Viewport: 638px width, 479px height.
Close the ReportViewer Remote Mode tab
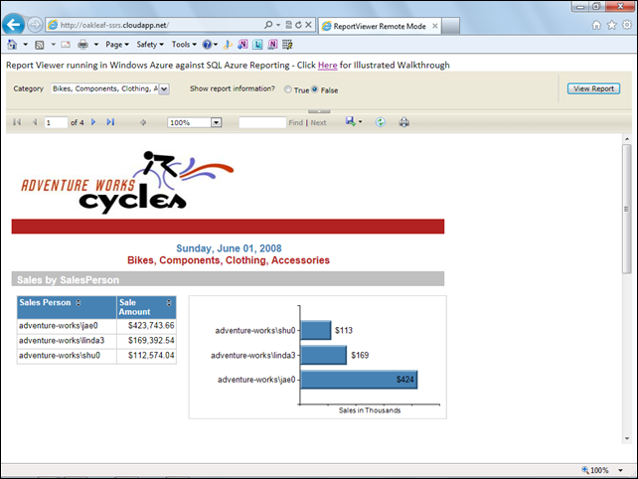(x=435, y=26)
